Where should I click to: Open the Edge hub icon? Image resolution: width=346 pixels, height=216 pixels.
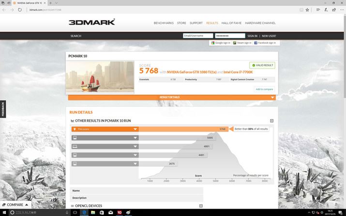[x=318, y=10]
